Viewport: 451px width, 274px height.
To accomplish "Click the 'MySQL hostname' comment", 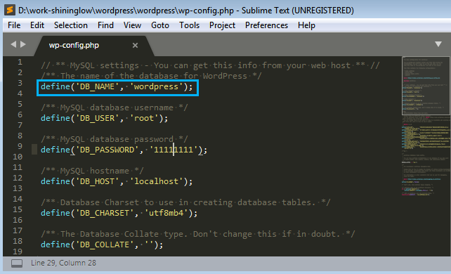I will click(x=92, y=171).
